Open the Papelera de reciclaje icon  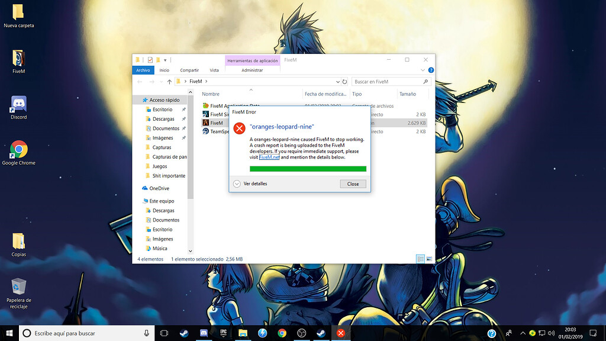(x=18, y=288)
